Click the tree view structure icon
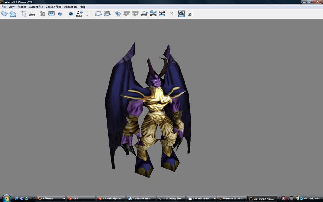Screen dimensions: 323x202 23,14
